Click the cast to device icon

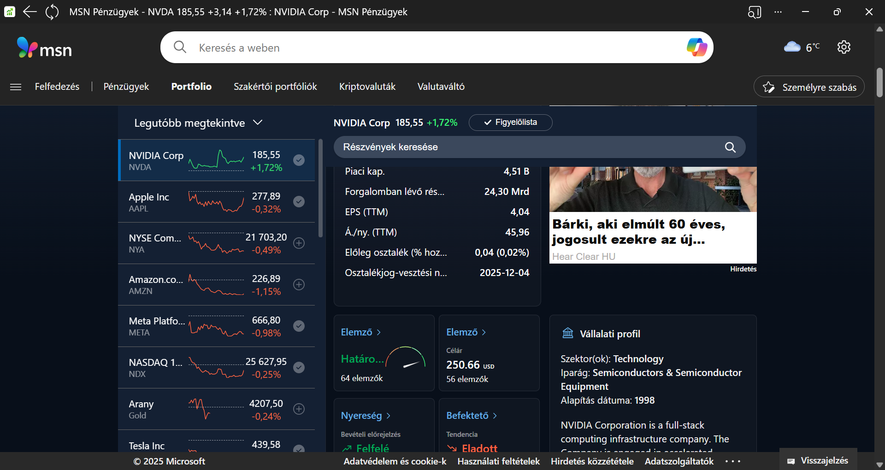754,12
